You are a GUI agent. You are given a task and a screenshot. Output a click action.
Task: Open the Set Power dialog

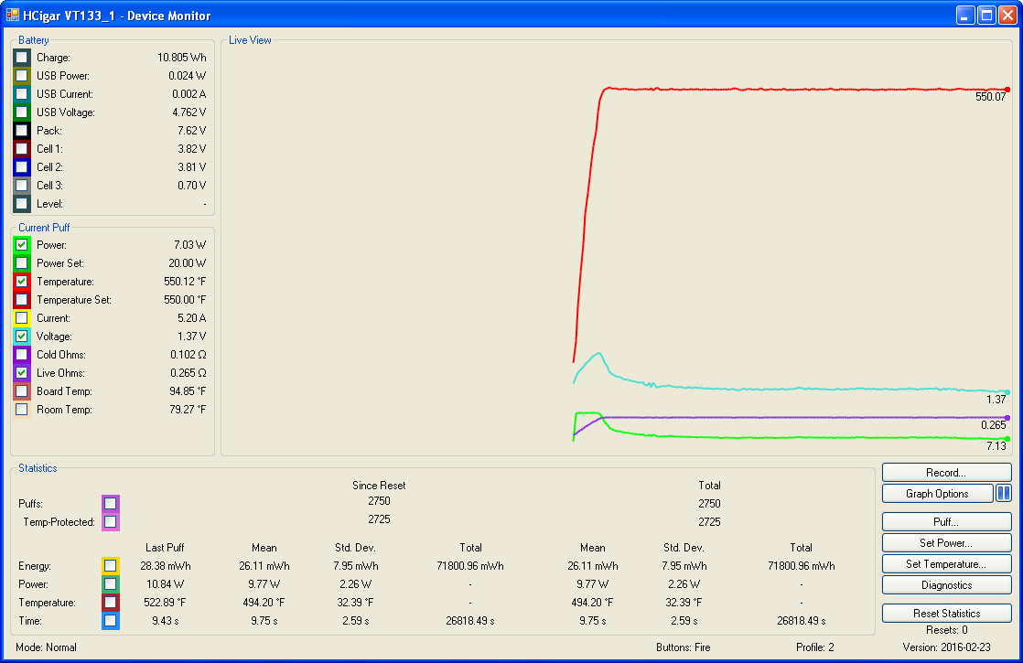tap(946, 543)
